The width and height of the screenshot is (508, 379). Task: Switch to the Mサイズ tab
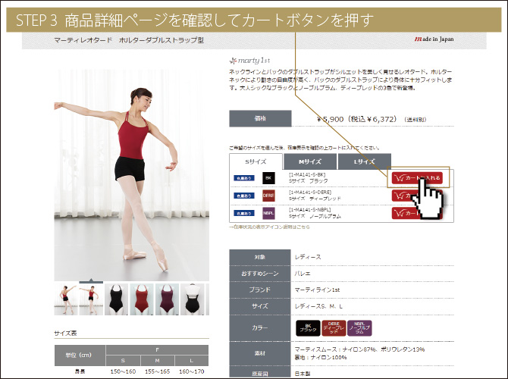coord(310,161)
